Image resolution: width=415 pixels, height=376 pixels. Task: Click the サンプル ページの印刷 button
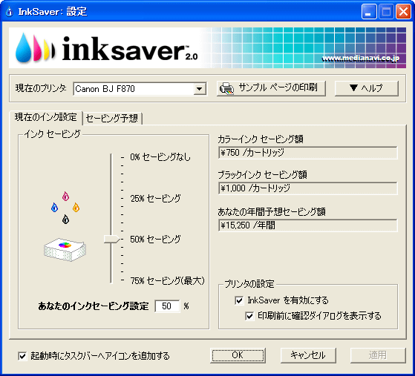click(271, 88)
